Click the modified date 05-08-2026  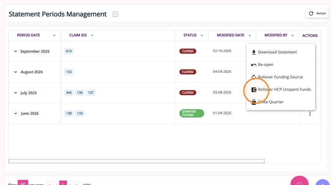(222, 92)
